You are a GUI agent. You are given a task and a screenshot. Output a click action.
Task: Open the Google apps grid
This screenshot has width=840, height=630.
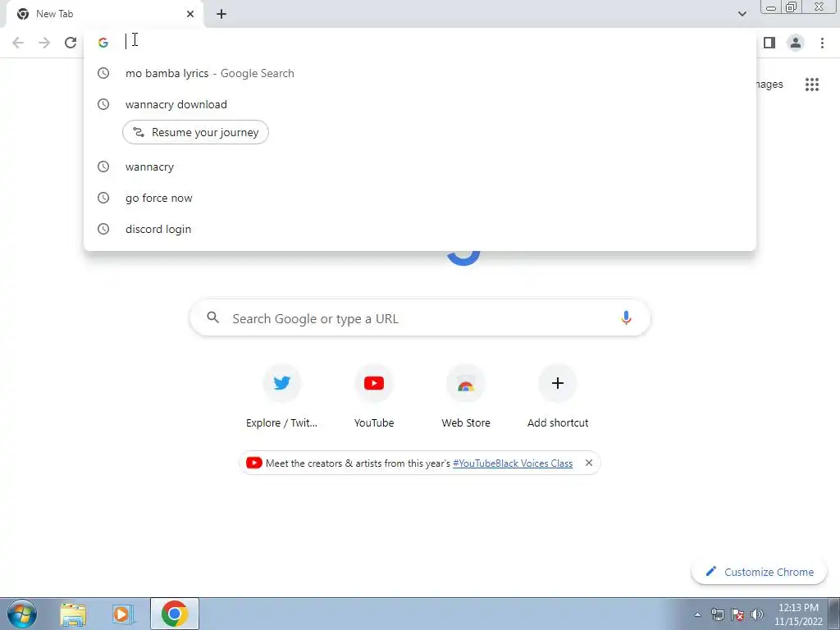tap(812, 84)
